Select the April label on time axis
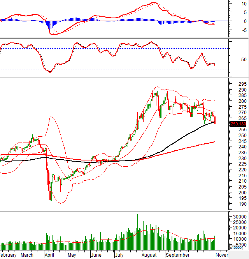This screenshot has height=259, width=249. click(49, 255)
